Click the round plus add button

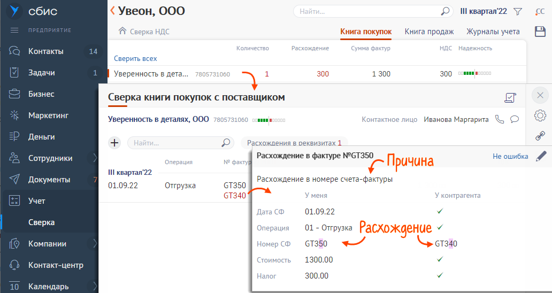[x=114, y=143]
